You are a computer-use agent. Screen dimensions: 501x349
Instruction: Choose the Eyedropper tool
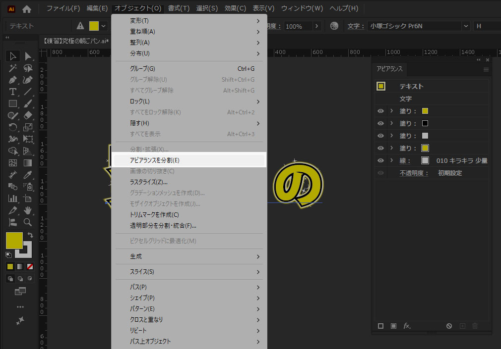click(28, 175)
